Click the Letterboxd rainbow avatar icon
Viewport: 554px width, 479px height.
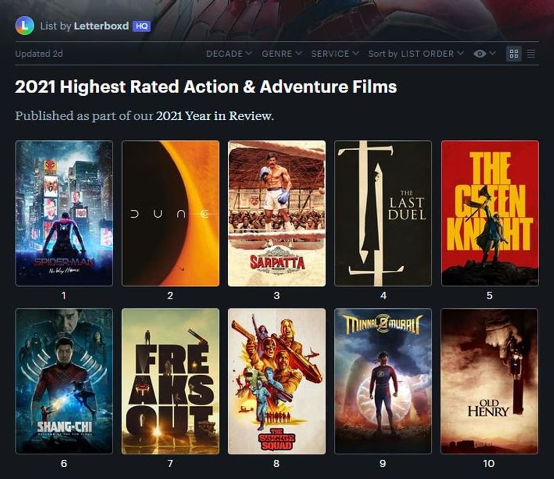click(24, 26)
